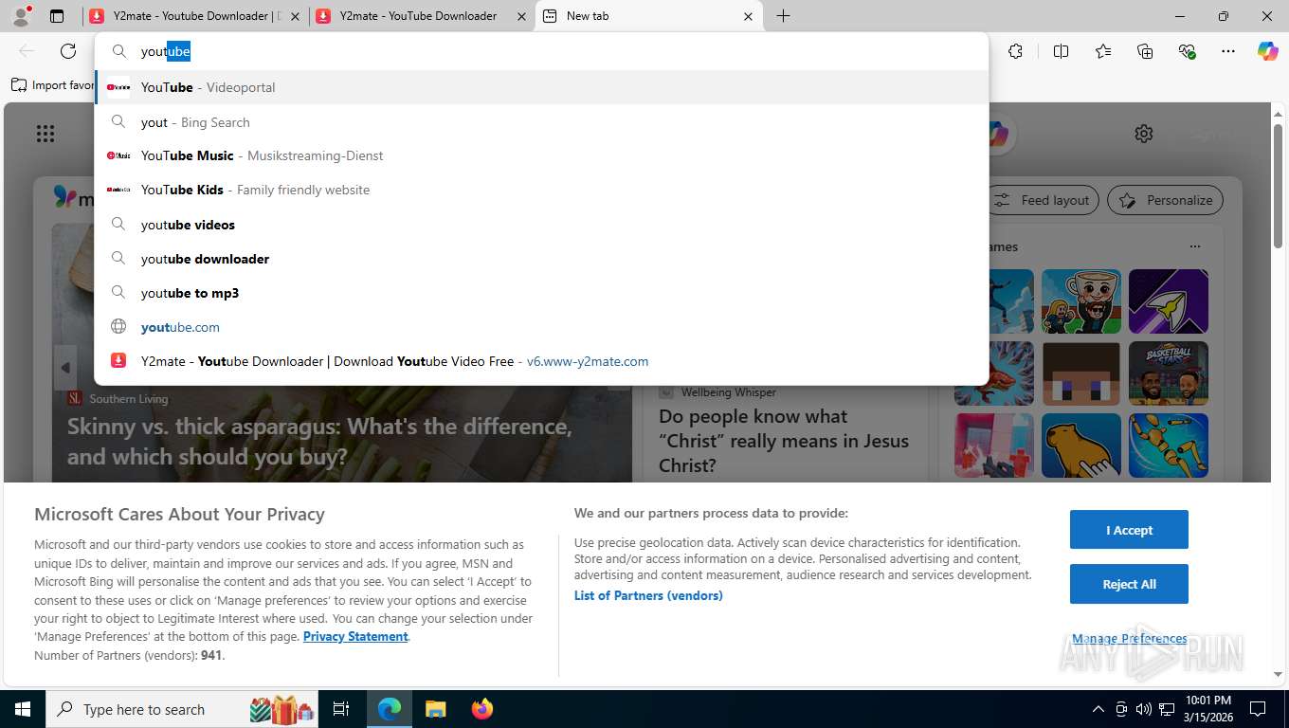Select the youtube videos suggestion
The image size is (1289, 728).
[x=541, y=225]
